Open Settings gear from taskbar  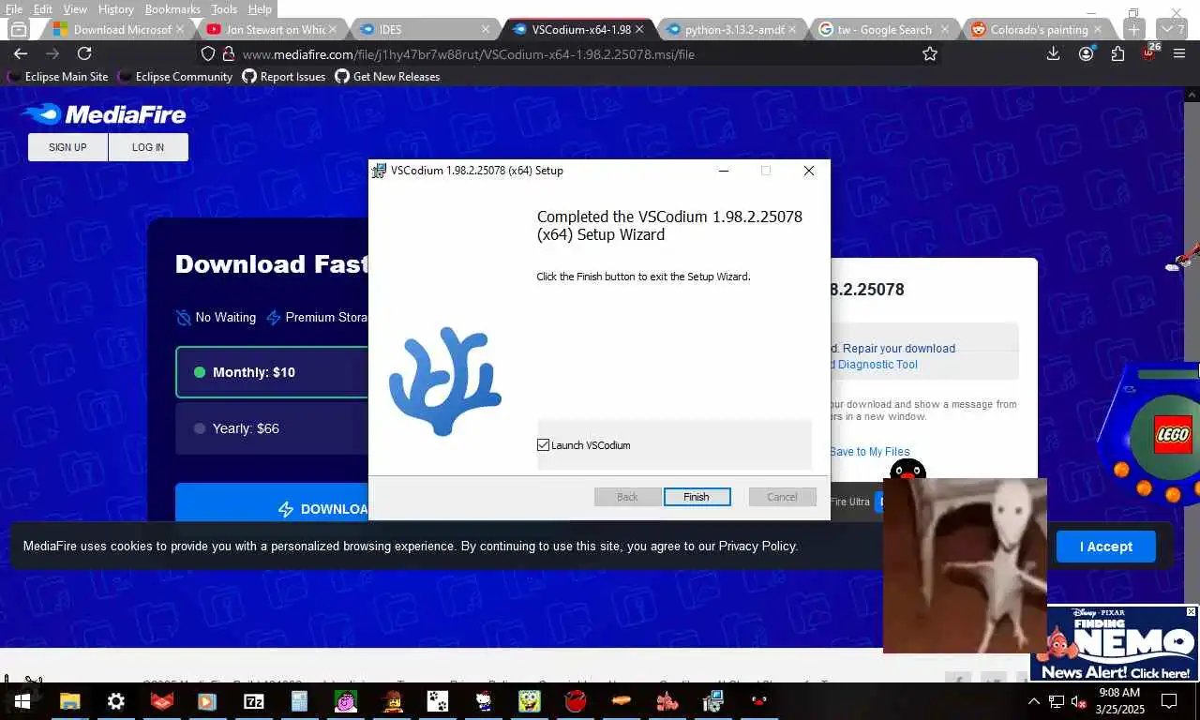pyautogui.click(x=116, y=700)
